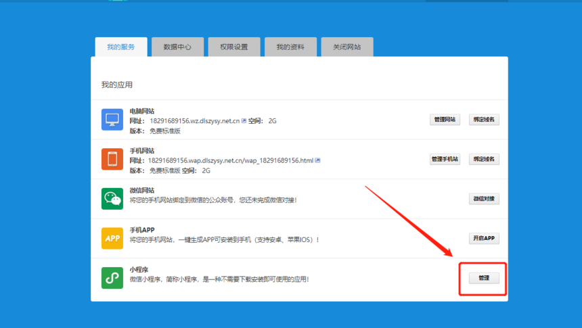Image resolution: width=582 pixels, height=328 pixels.
Task: Click 绑定域名 button for 手机网站
Action: (x=484, y=159)
